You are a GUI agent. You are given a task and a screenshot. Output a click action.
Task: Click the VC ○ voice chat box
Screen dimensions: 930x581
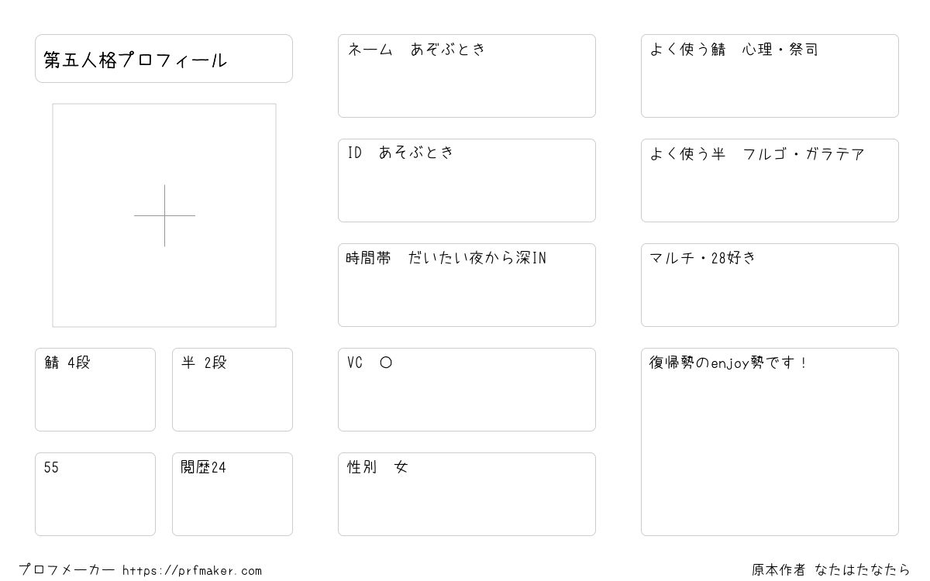(x=467, y=390)
